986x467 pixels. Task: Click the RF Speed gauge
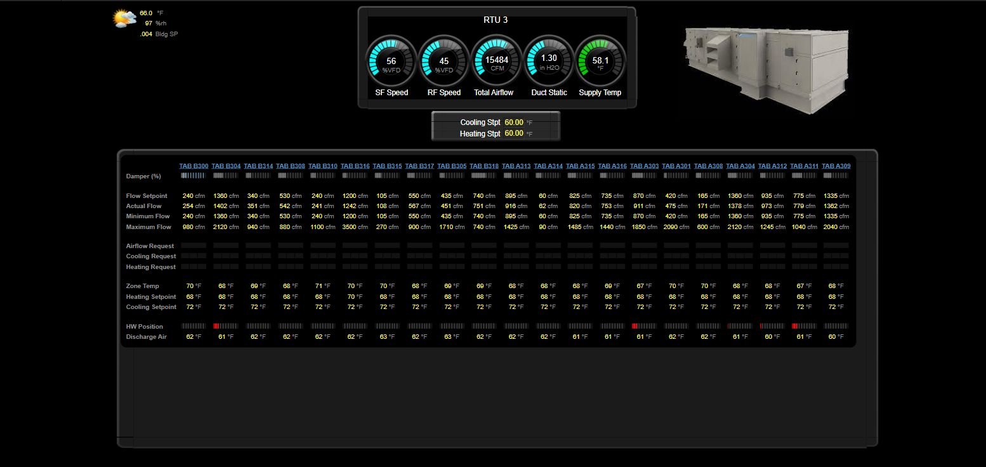point(444,62)
